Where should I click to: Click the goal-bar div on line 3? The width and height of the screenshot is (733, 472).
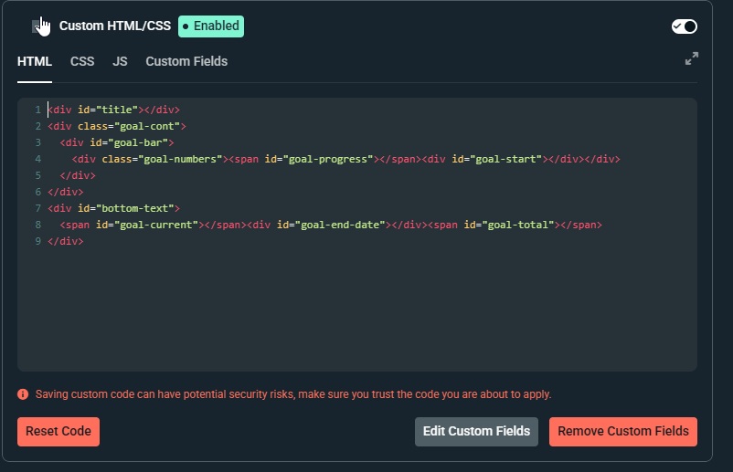tap(117, 142)
